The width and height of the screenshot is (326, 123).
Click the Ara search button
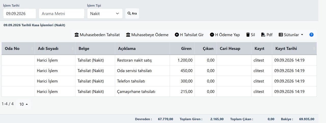click(x=132, y=13)
